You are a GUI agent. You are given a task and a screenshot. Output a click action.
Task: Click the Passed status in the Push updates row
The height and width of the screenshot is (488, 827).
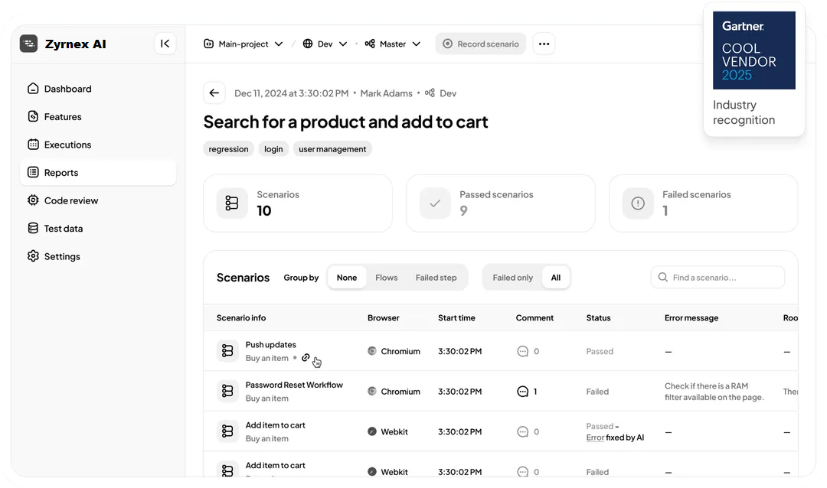point(600,352)
